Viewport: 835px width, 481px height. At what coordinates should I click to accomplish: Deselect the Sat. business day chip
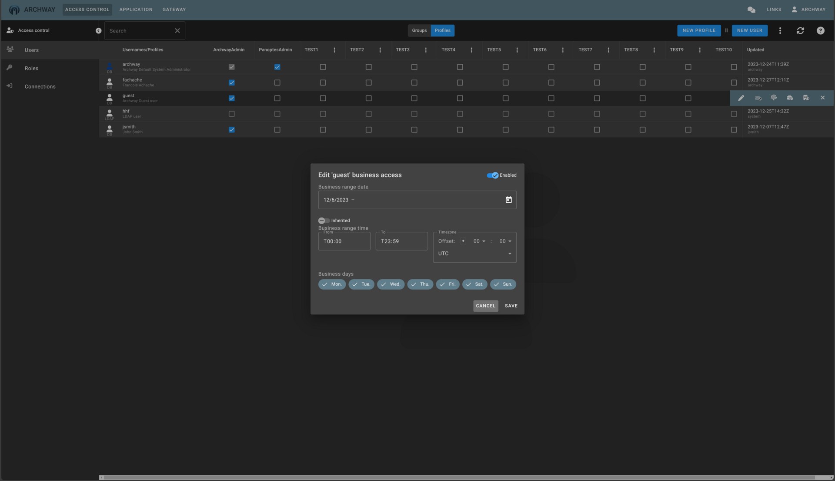(x=474, y=284)
